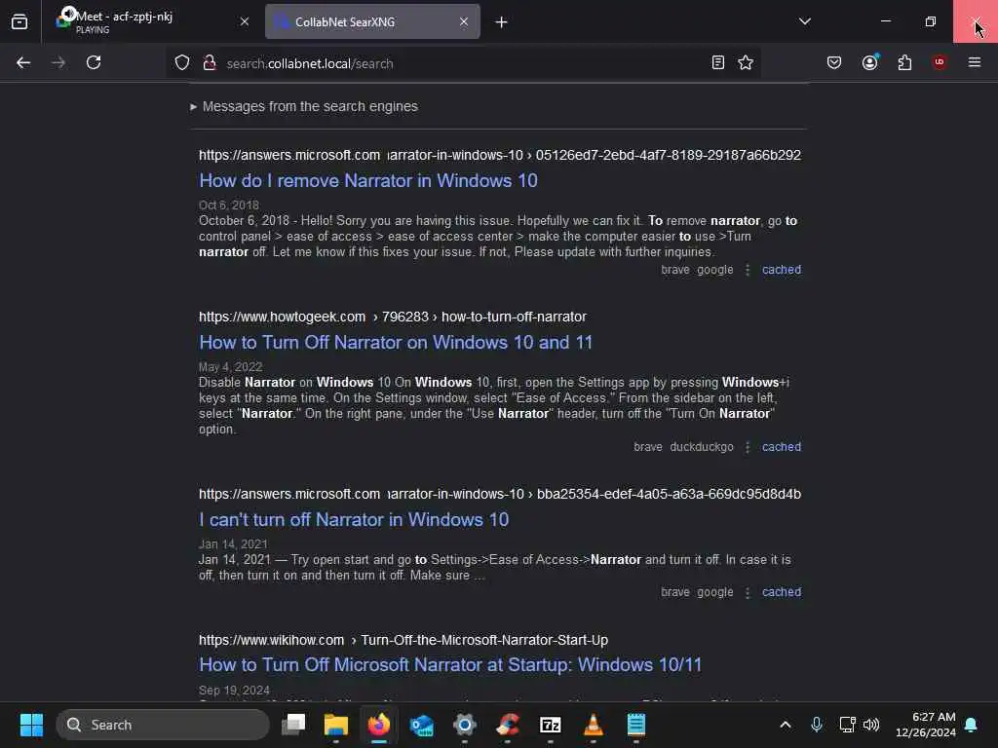The height and width of the screenshot is (748, 998).
Task: Open 7-Zip from the taskbar
Action: click(x=551, y=725)
